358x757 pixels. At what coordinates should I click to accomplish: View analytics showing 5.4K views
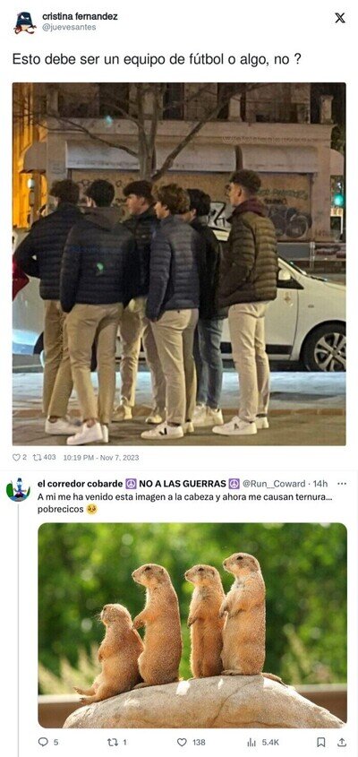pos(251,742)
